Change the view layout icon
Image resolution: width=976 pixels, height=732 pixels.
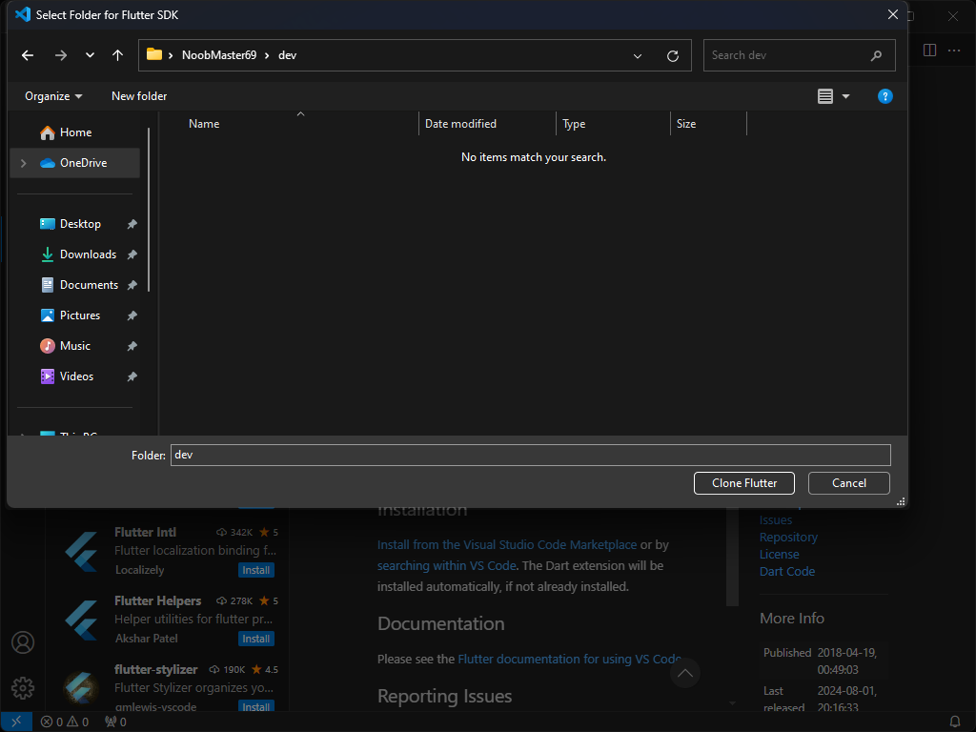[825, 96]
